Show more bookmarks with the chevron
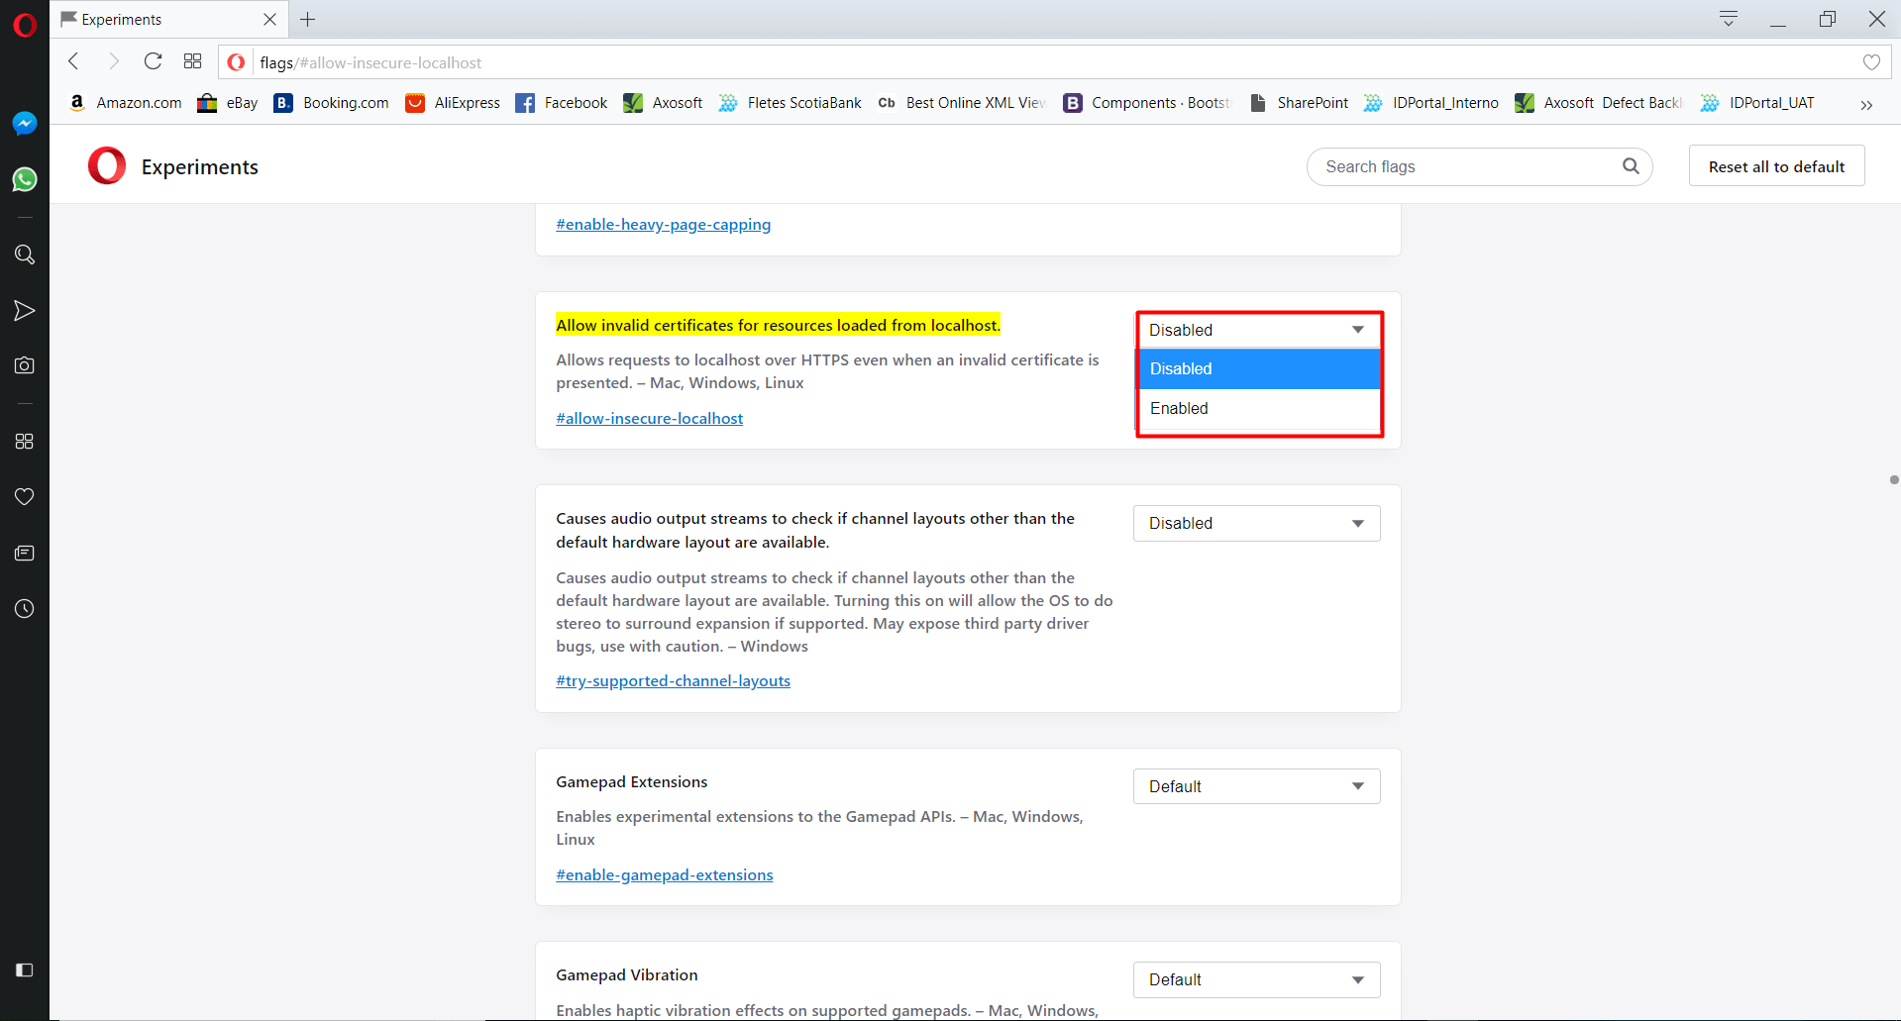1901x1021 pixels. 1866,105
